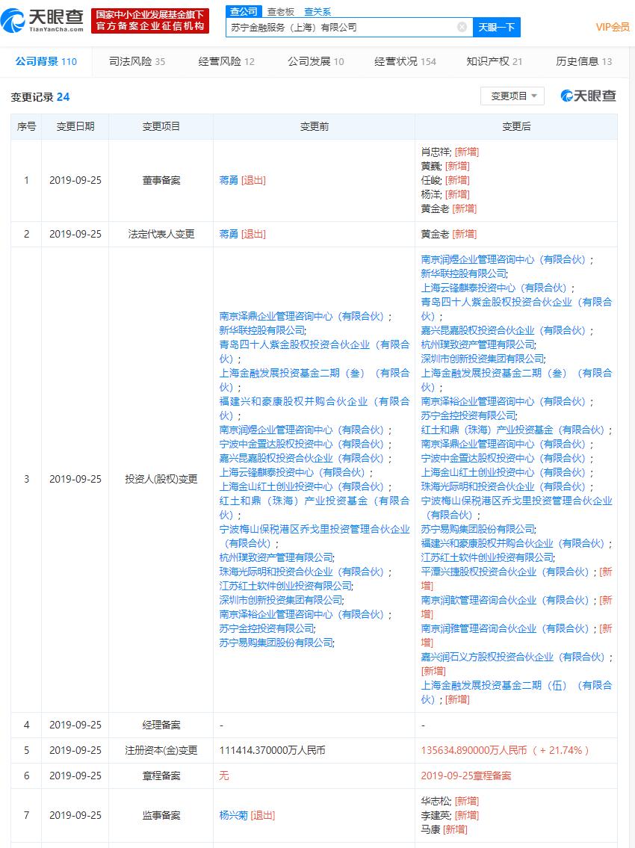Open 深圳市创新投资集团有限公司 in the 变更前 column

pyautogui.click(x=281, y=600)
